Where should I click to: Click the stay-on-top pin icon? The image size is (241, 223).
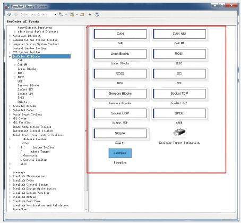pos(90,14)
